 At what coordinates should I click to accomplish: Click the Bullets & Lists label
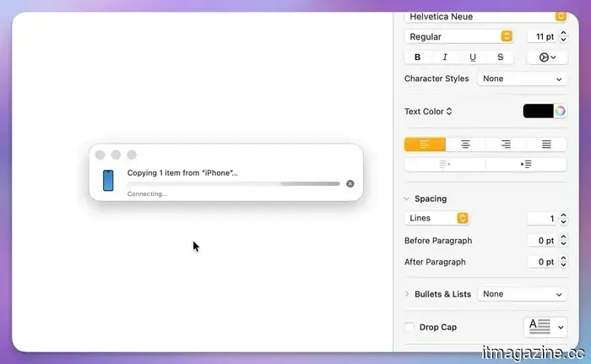click(443, 294)
